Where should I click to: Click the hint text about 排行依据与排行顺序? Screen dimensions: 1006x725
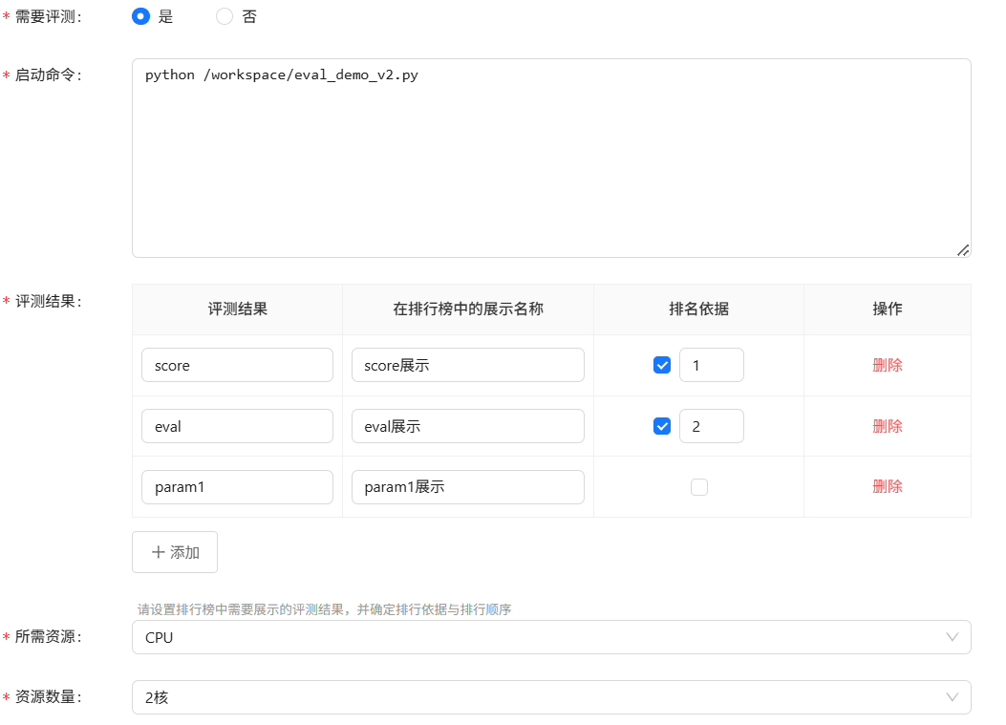point(324,609)
